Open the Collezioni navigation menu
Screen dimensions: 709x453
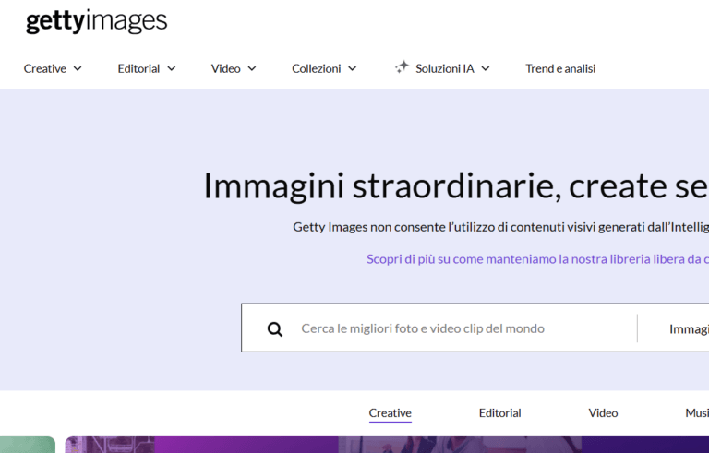324,68
